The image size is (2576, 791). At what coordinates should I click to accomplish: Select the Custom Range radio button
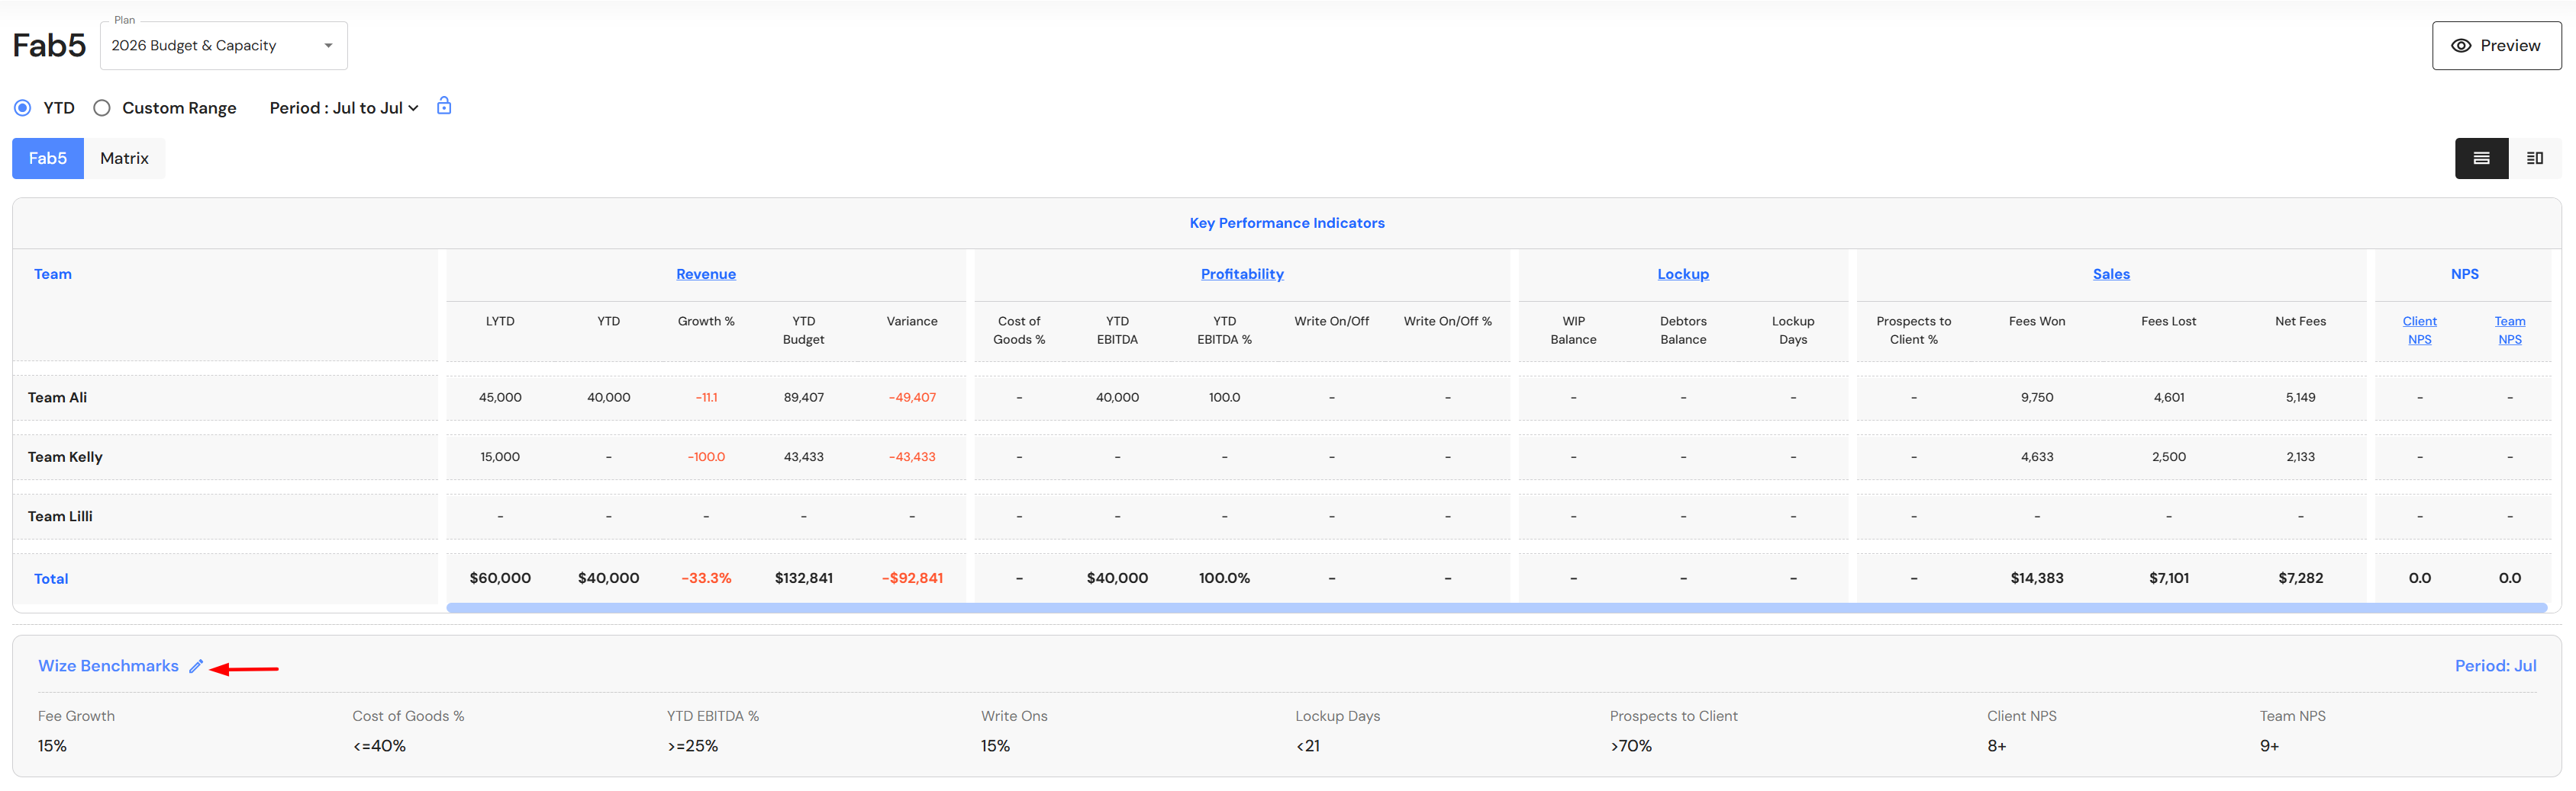(x=102, y=108)
